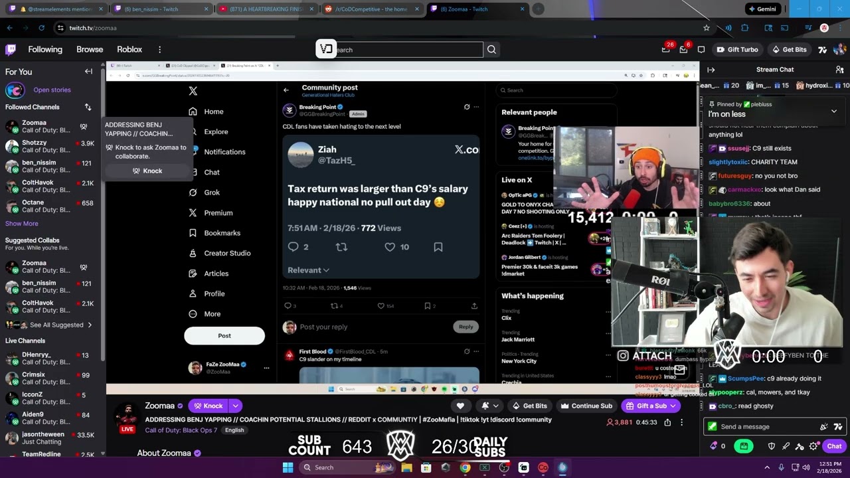The width and height of the screenshot is (850, 478).
Task: Open the chat community users icon
Action: tap(840, 70)
